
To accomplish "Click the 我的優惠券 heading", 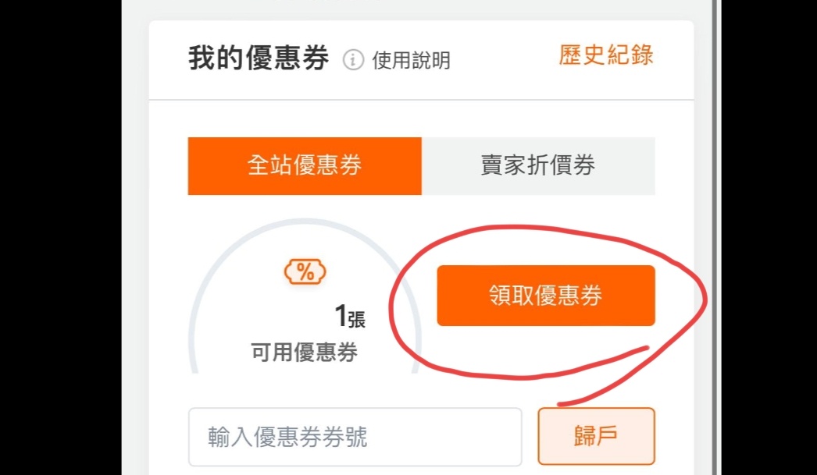I will pos(259,58).
